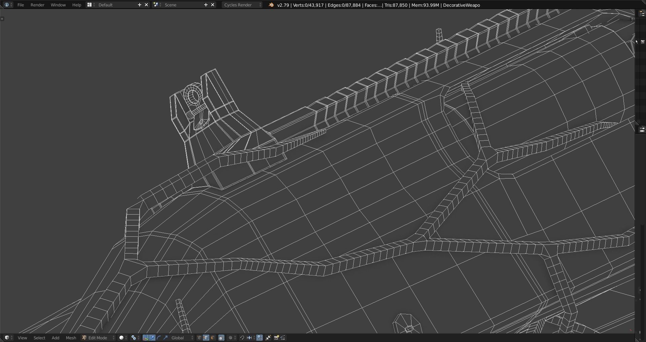This screenshot has height=342, width=646.
Task: Open the Cycles Render engine dropdown
Action: [x=242, y=5]
